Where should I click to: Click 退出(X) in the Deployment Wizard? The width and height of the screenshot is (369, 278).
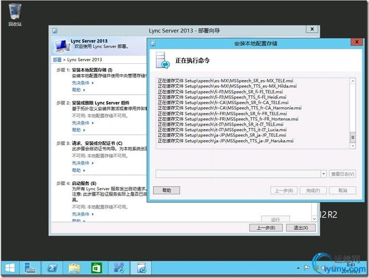click(301, 228)
